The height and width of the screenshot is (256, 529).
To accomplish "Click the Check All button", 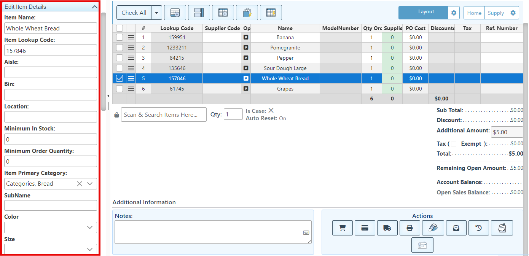I will [134, 13].
